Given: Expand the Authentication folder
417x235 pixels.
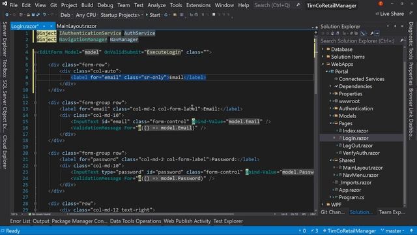Looking at the screenshot, I should click(330, 109).
